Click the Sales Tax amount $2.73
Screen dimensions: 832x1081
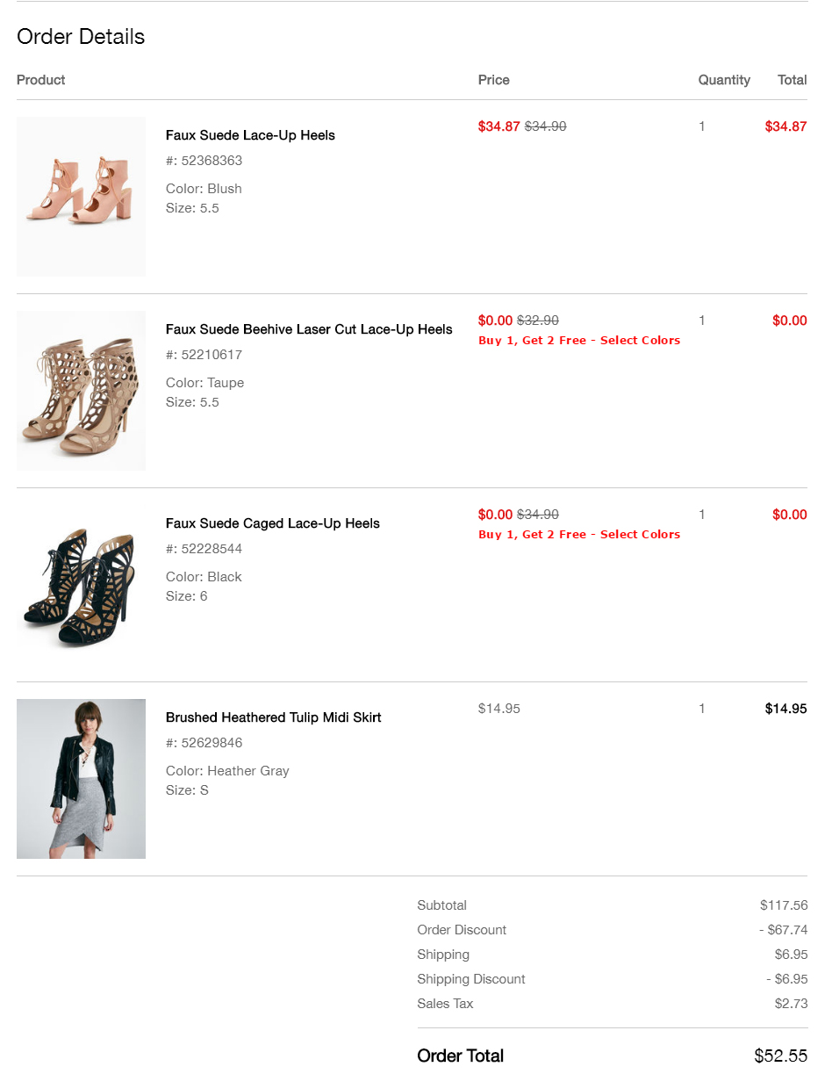[x=792, y=1004]
